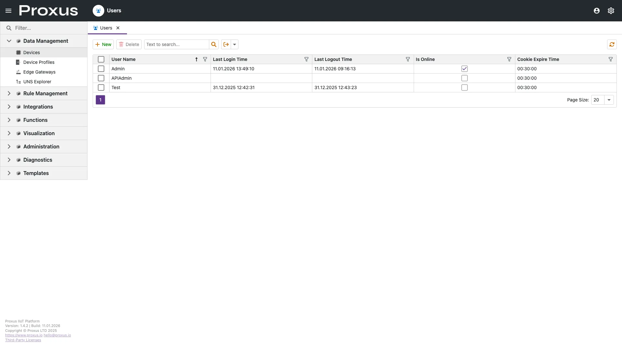622x350 pixels.
Task: Open the settings gear menu
Action: 611,10
